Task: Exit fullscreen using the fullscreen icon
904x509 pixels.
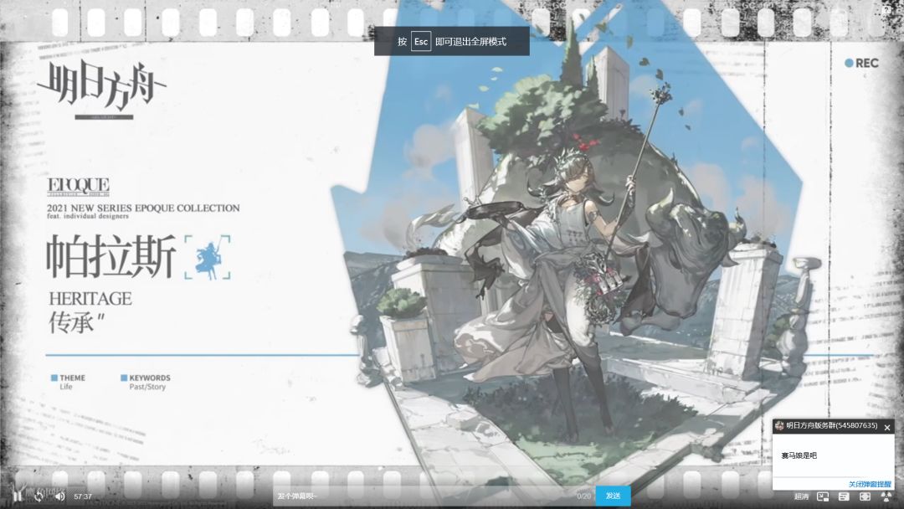Action: pos(865,496)
